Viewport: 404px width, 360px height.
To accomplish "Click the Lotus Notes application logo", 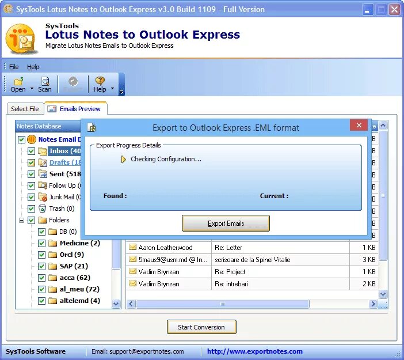I will coord(21,38).
